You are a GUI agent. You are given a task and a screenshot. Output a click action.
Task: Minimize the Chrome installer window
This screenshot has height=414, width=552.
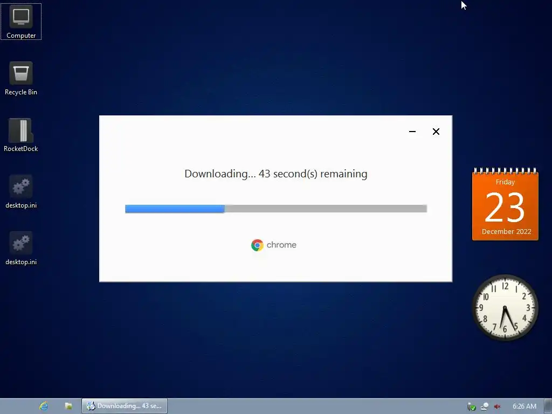pos(412,132)
